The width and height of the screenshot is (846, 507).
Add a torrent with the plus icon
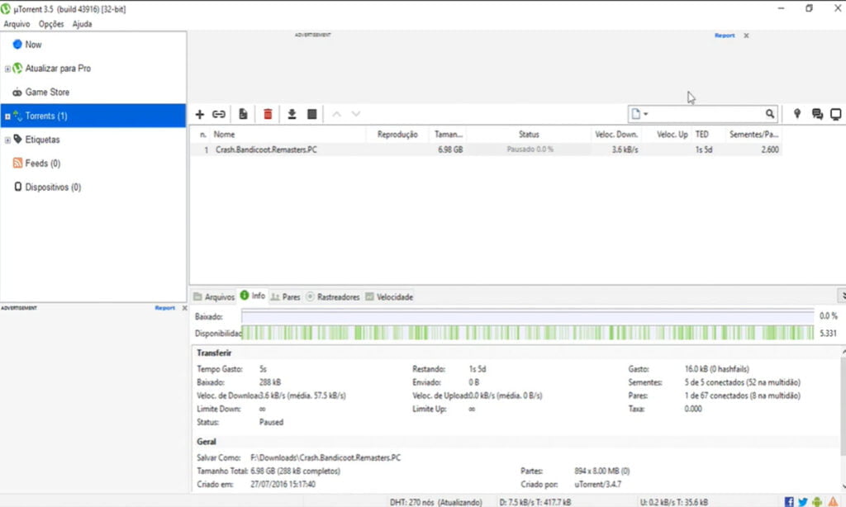pos(200,114)
